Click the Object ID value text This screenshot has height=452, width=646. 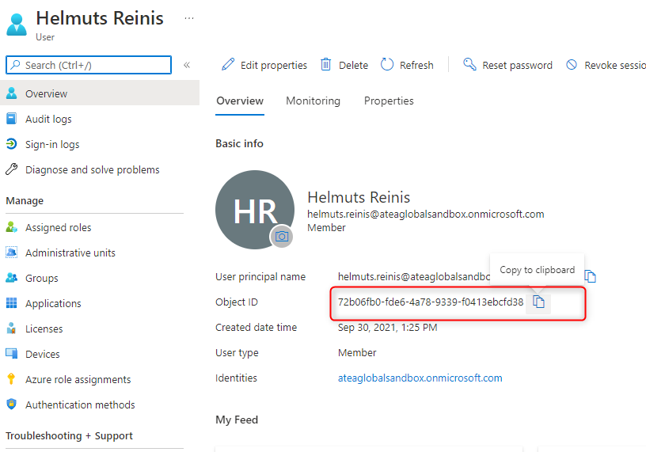pyautogui.click(x=431, y=302)
